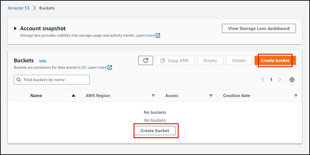Viewport: 310px width, 155px height.
Task: Expand the Account snapshot section
Action: (x=15, y=29)
